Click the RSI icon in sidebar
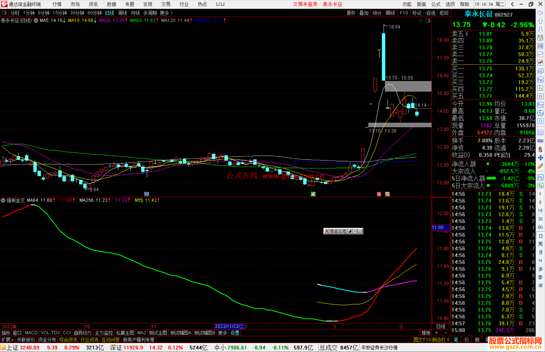 (540, 141)
